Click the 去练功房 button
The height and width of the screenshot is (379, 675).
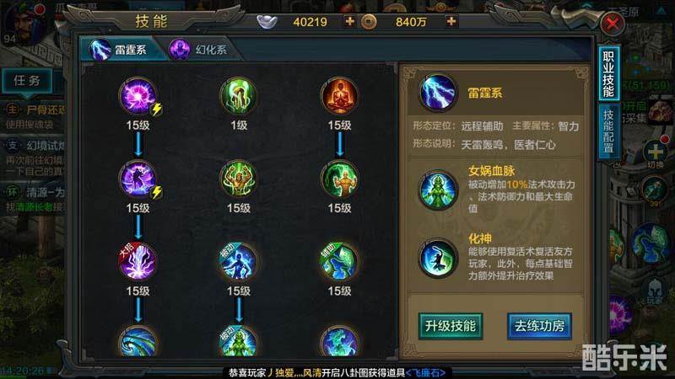(539, 326)
